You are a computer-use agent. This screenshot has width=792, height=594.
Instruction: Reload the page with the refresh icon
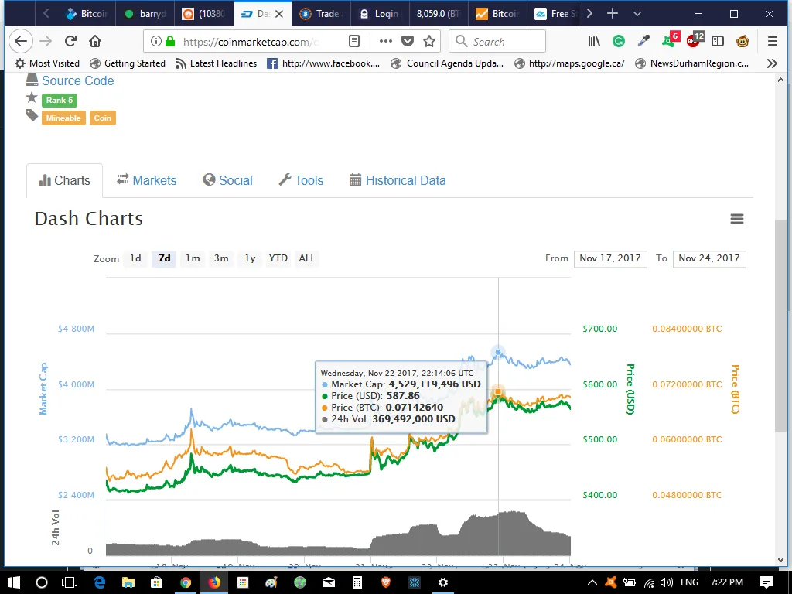70,42
